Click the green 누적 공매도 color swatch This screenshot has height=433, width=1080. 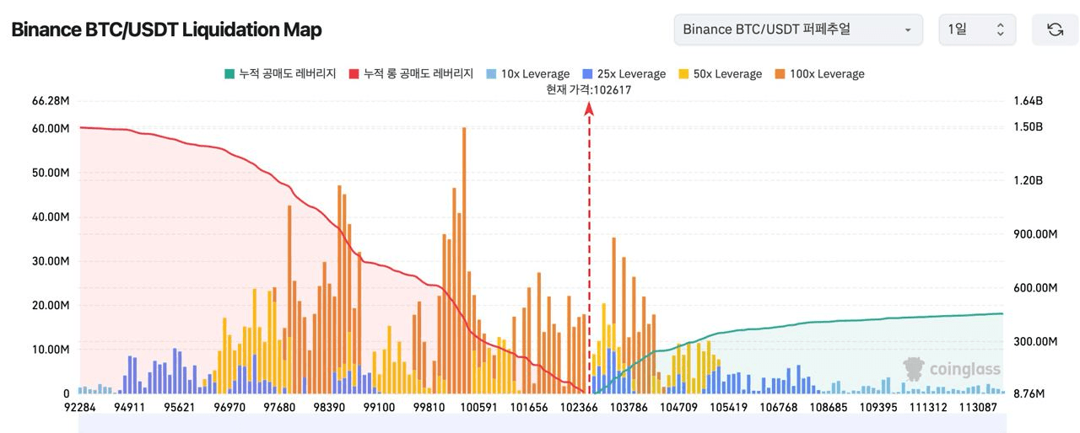tap(229, 74)
